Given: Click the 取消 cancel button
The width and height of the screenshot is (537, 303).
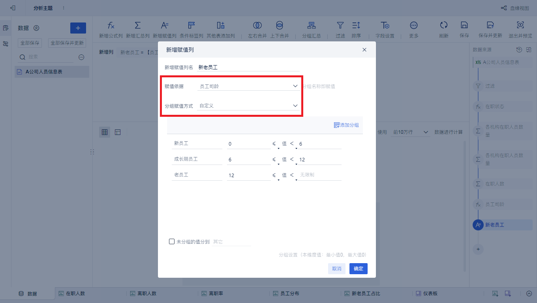Looking at the screenshot, I should point(337,269).
